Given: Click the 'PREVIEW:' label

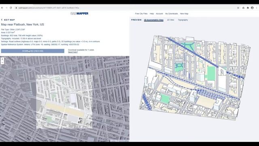Looking at the screenshot, I should [136, 20].
